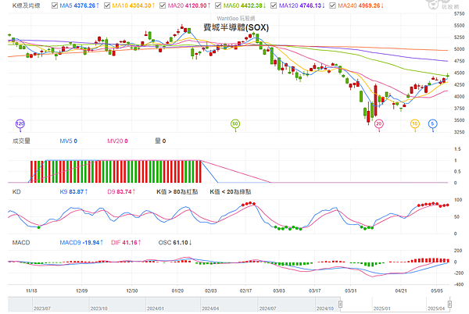Screen dimensions: 469x314
Task: Click the 11/18 date axis label
Action: point(31,291)
